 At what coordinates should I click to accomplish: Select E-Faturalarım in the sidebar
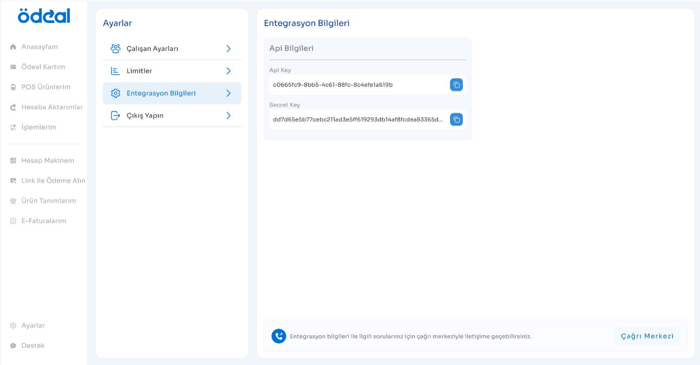pos(43,221)
